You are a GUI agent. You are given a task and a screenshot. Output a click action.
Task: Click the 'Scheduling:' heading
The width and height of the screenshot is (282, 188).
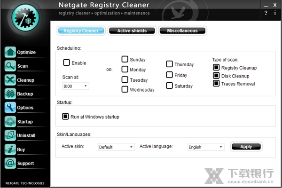pos(69,48)
